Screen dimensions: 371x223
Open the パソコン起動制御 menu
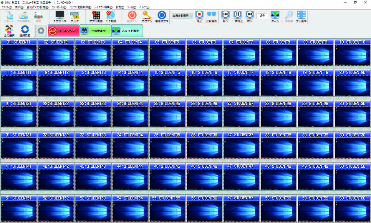point(80,7)
